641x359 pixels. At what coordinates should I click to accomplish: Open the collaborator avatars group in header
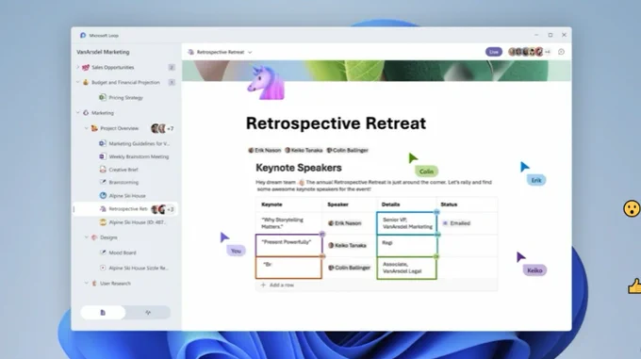pos(530,52)
